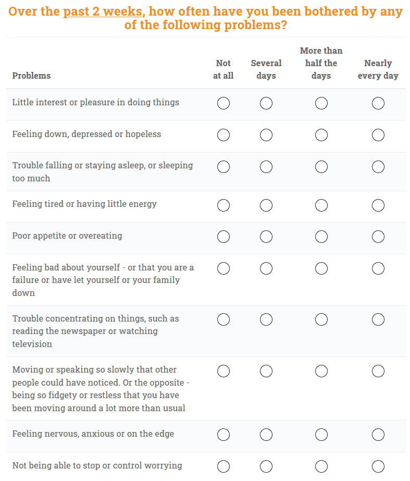
Task: Select 'More than half the days' for trouble concentrating
Action: pos(321,319)
